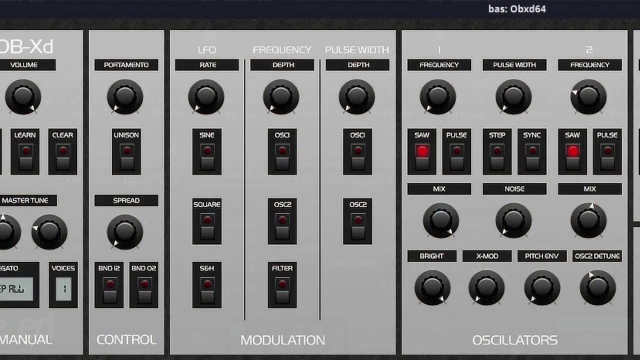The image size is (640, 360).
Task: Toggle OSC2 switch under Pulse Width Depth
Action: (357, 226)
